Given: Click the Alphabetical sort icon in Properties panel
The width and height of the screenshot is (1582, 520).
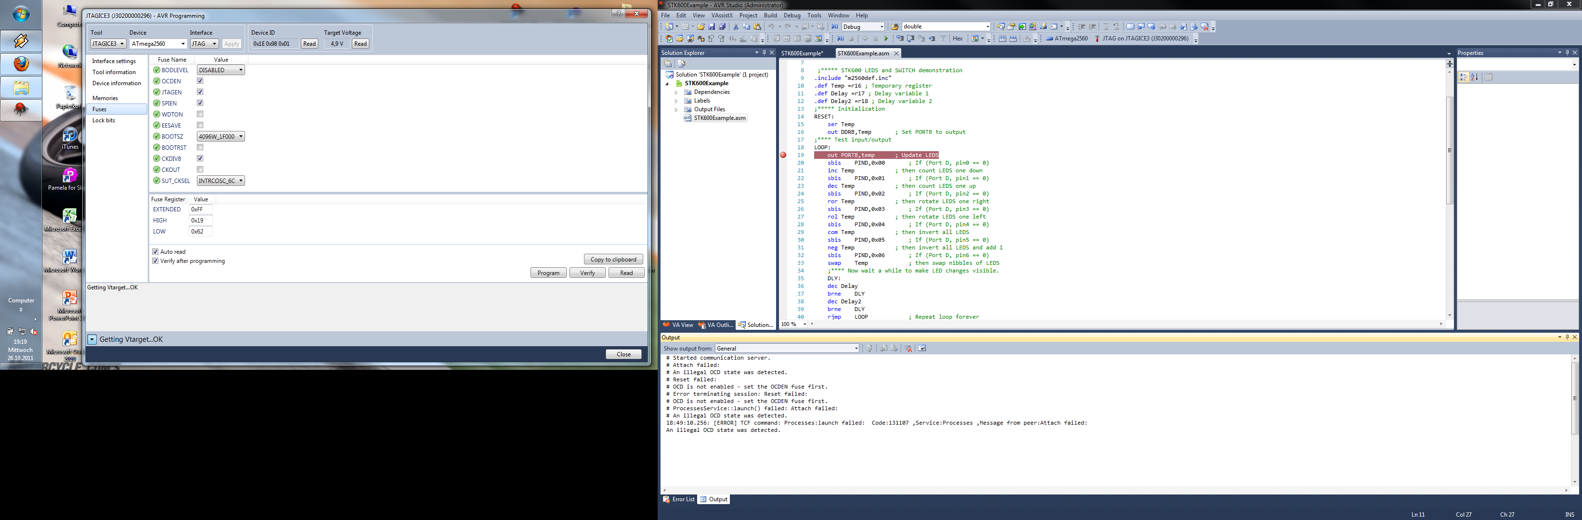Looking at the screenshot, I should pos(1475,77).
